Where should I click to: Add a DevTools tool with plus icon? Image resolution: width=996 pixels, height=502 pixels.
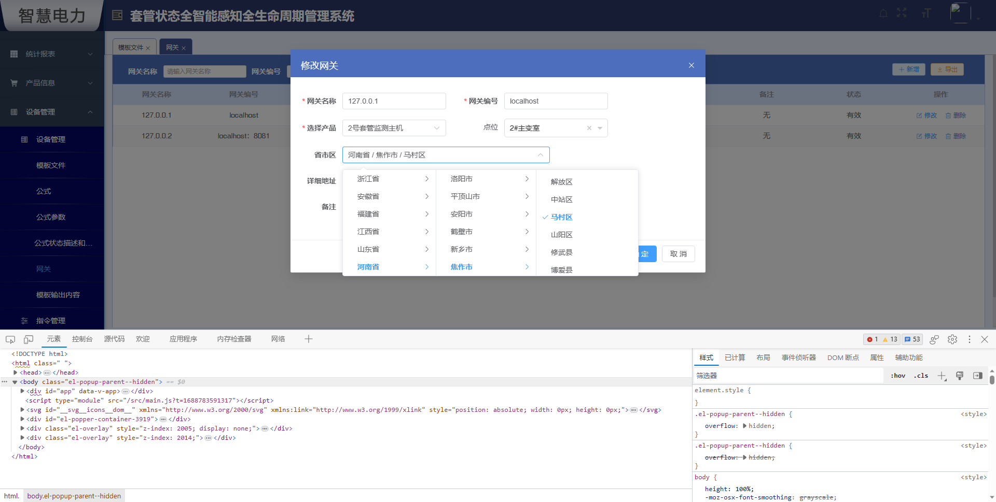(x=309, y=339)
